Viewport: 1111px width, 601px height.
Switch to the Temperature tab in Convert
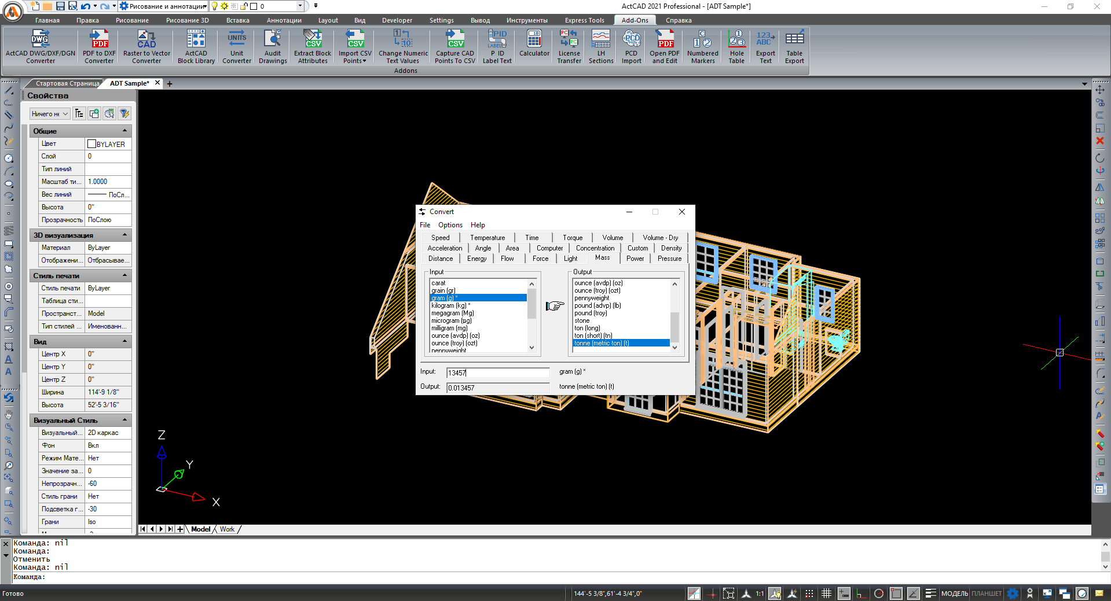[x=487, y=238]
